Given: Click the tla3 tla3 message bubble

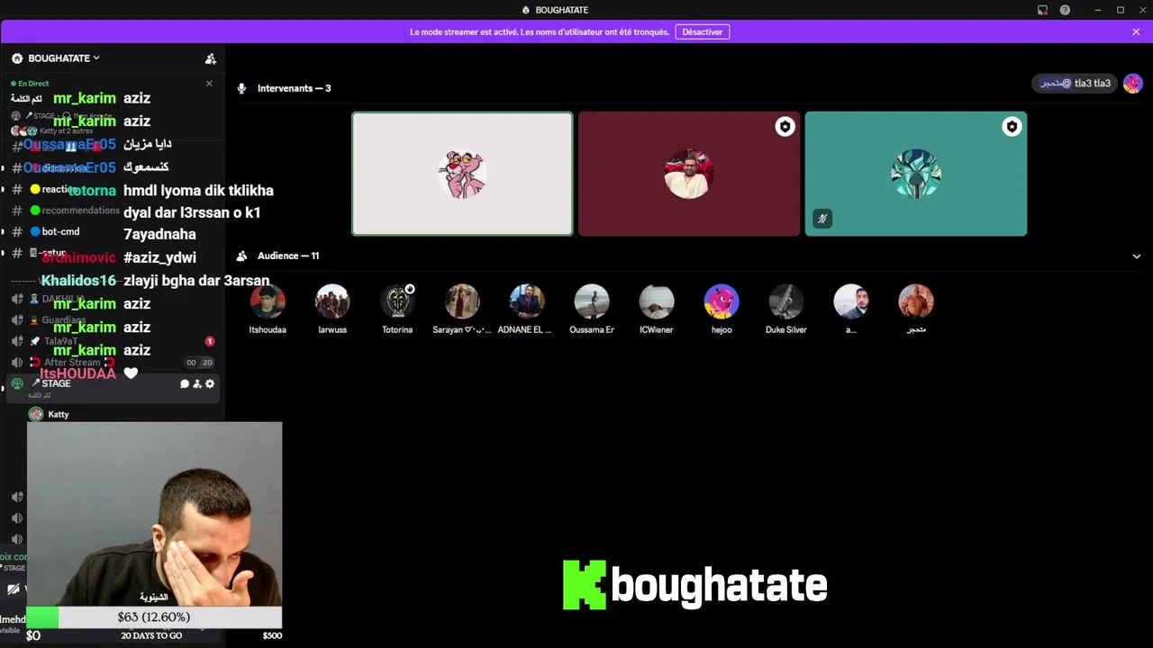Looking at the screenshot, I should (1075, 84).
